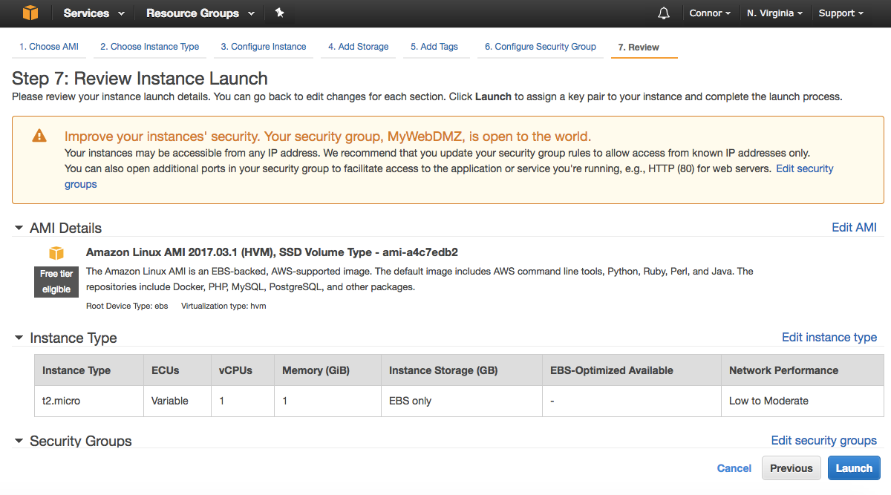Viewport: 891px width, 495px height.
Task: Collapse the Instance Type section
Action: [x=19, y=338]
